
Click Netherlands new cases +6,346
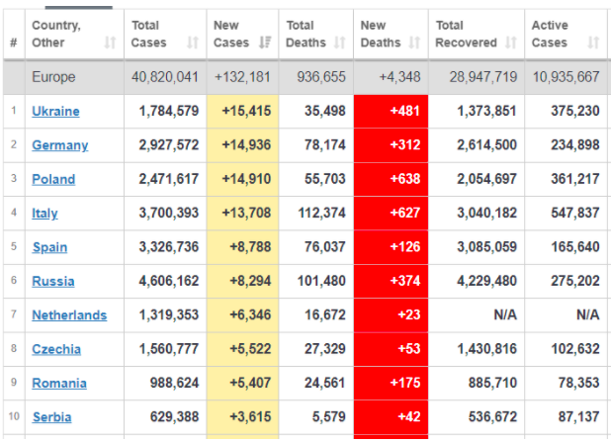coord(250,314)
